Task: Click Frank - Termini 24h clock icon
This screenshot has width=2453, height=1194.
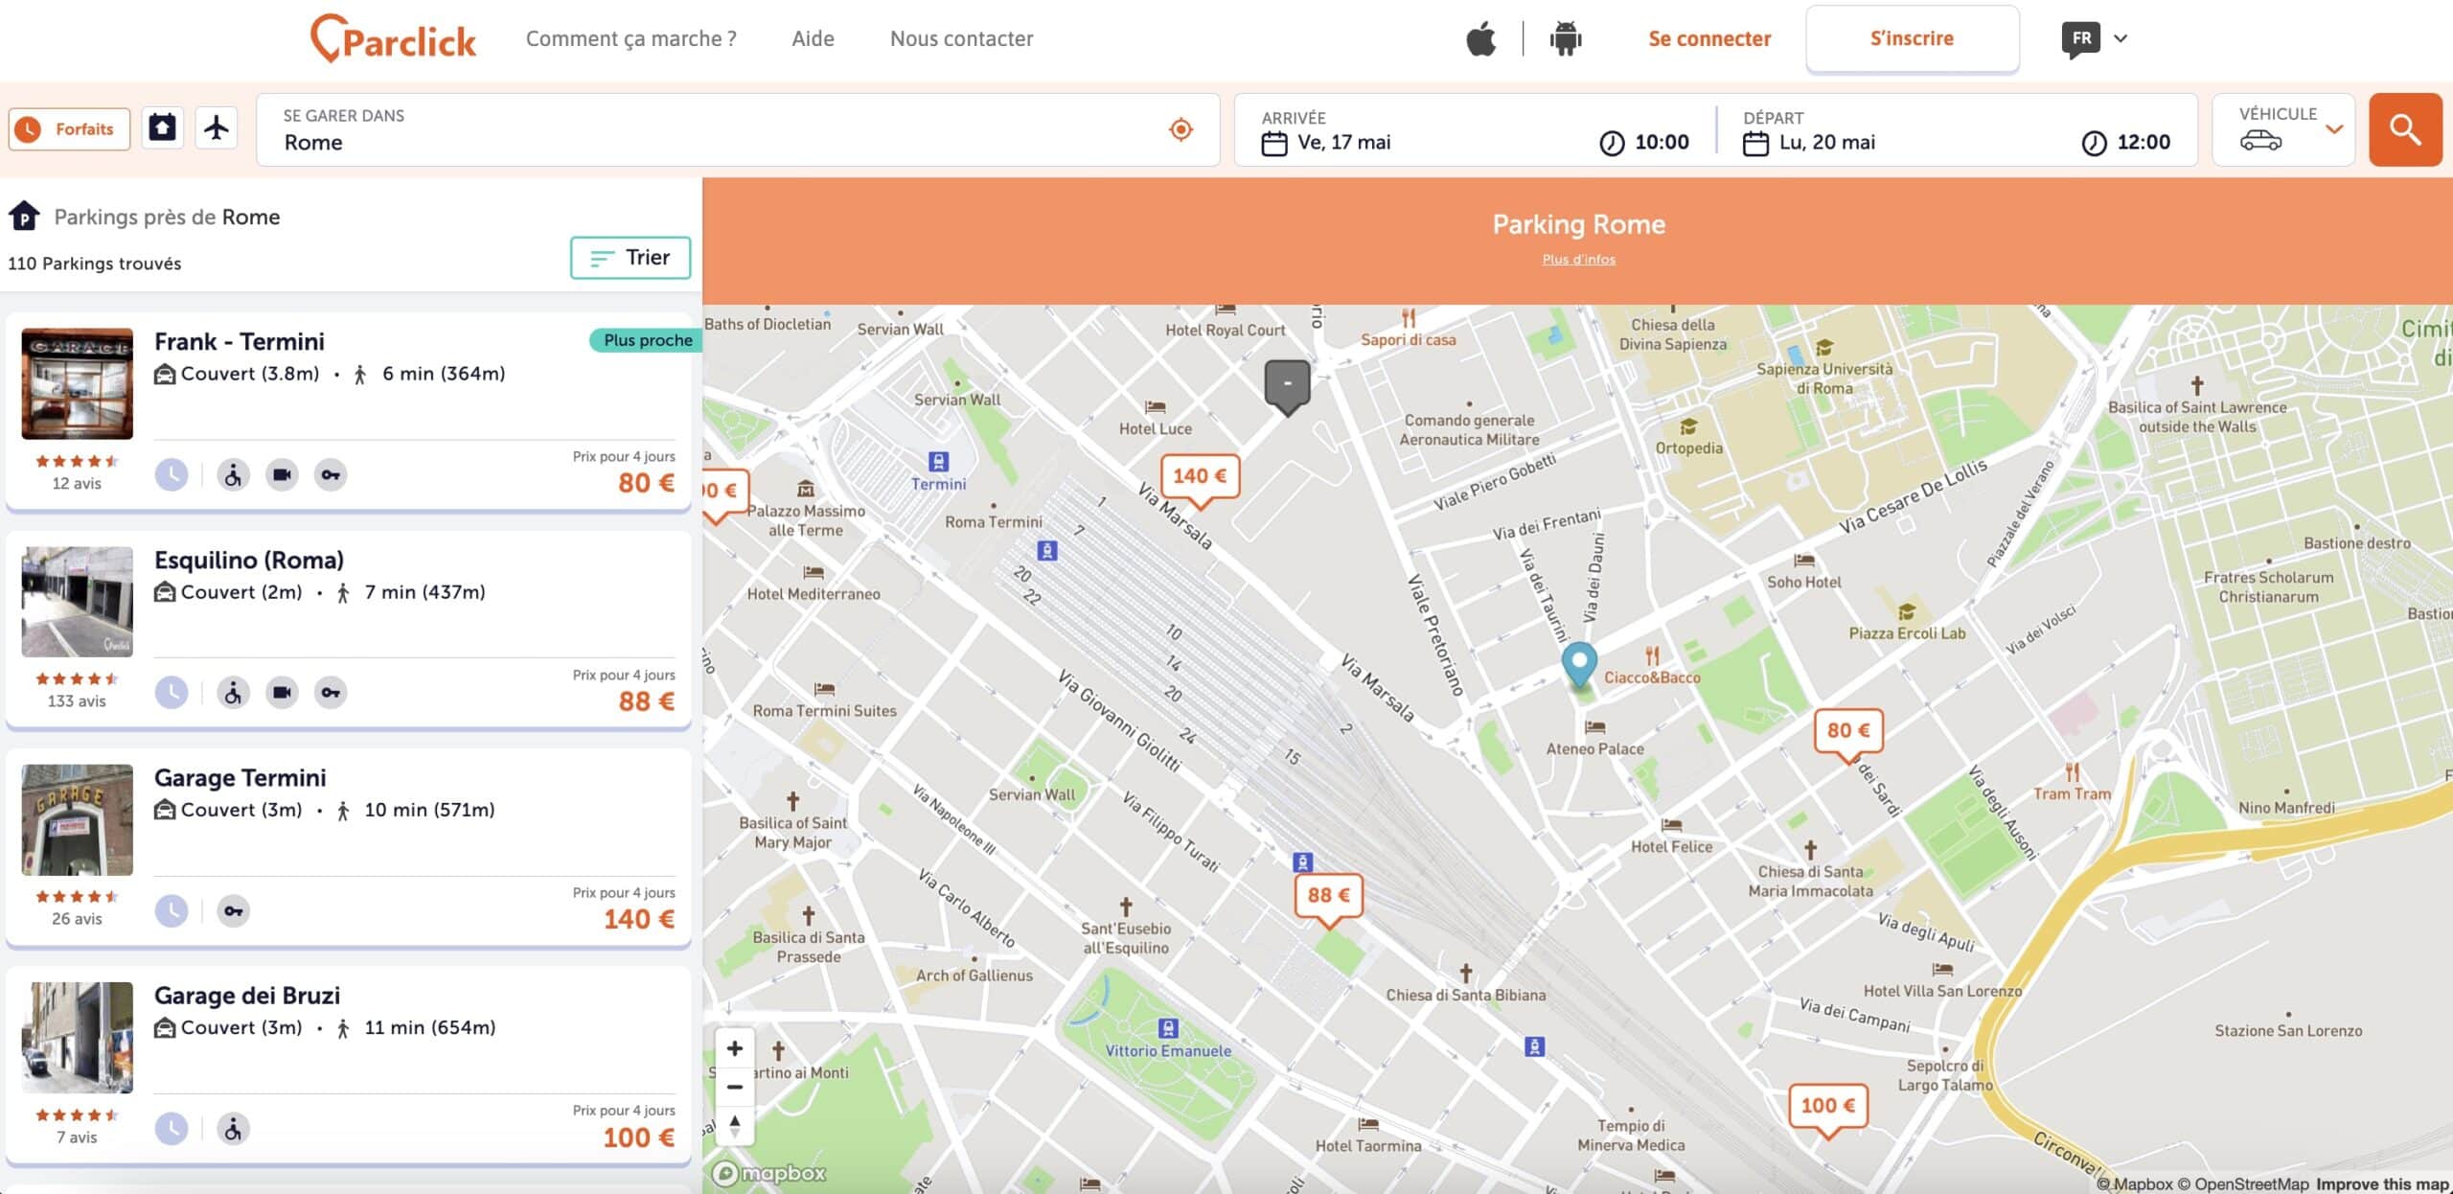Action: pyautogui.click(x=172, y=475)
